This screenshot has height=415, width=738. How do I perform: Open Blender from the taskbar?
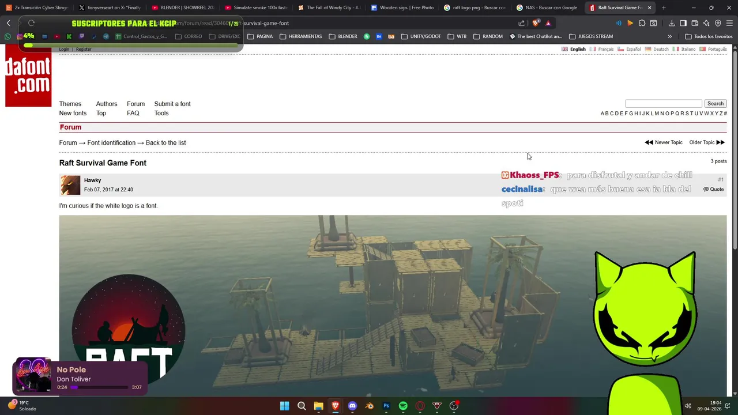370,406
